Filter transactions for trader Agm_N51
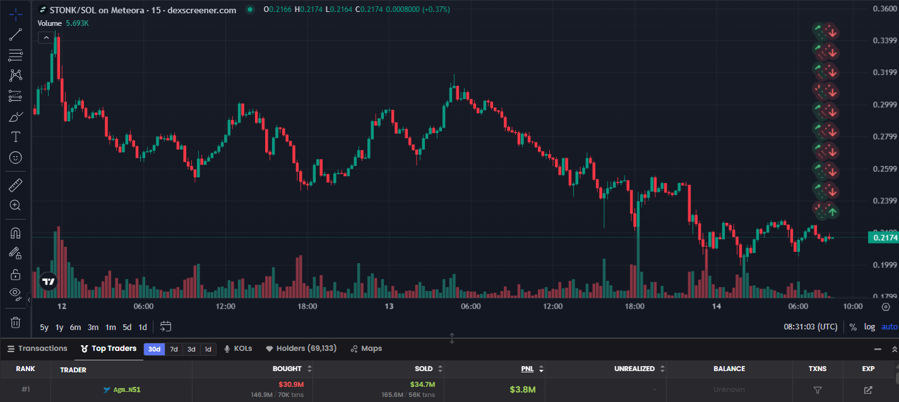The height and width of the screenshot is (402, 899). pyautogui.click(x=818, y=390)
